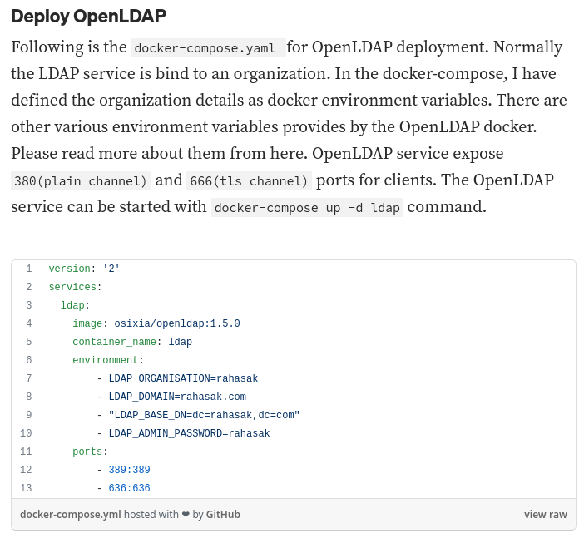Select line number 11 in the gist
Image resolution: width=584 pixels, height=543 pixels.
point(26,452)
